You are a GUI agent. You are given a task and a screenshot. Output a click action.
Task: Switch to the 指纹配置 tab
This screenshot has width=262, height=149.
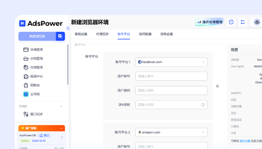click(x=145, y=34)
